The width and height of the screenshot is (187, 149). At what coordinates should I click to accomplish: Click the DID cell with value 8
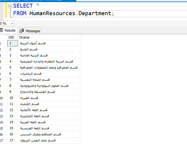pos(13,86)
